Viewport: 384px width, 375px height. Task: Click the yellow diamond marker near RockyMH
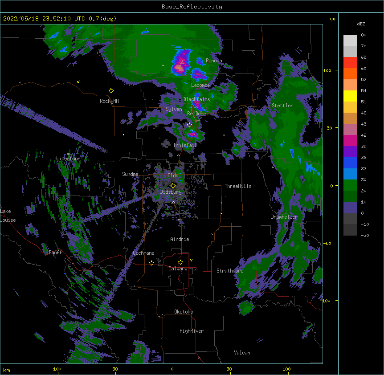(x=111, y=91)
